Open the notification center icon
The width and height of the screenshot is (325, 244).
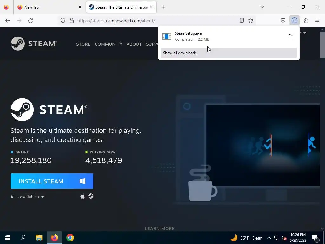[315, 238]
